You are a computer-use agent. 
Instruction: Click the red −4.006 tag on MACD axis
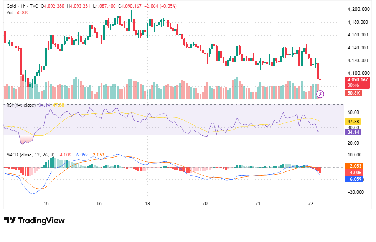click(x=354, y=172)
